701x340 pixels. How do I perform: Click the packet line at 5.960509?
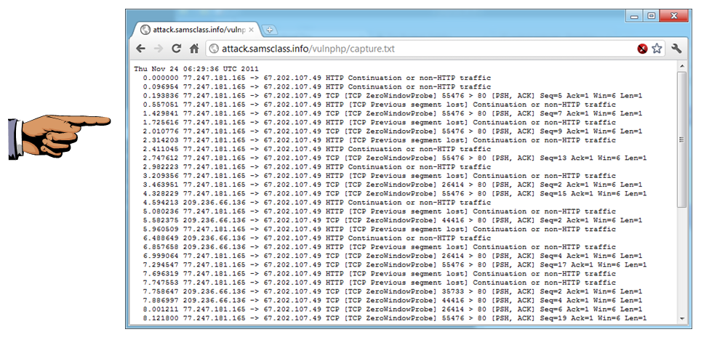(379, 229)
